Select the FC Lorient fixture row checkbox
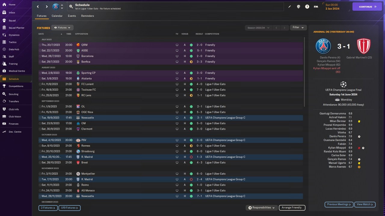Image resolution: width=385 pixels, height=216 pixels. (x=40, y=84)
